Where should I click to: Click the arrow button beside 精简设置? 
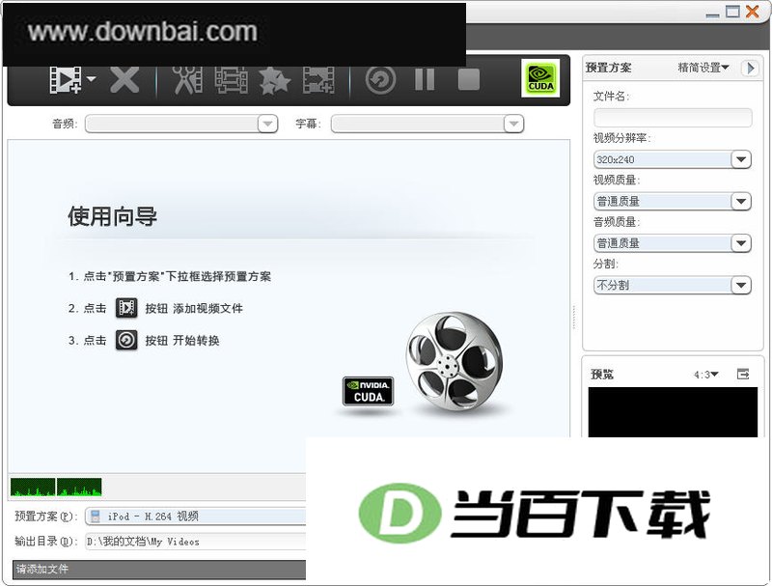coord(750,68)
